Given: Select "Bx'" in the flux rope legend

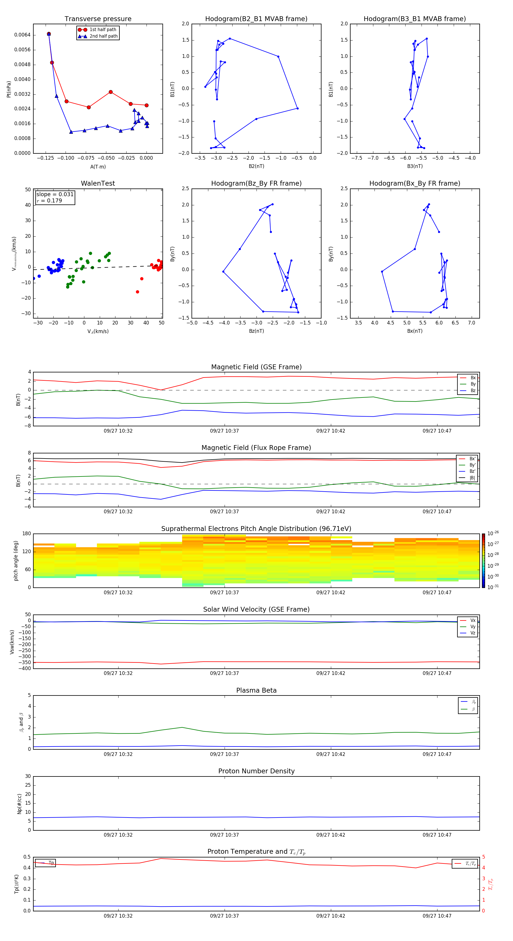Looking at the screenshot, I should pyautogui.click(x=467, y=459).
